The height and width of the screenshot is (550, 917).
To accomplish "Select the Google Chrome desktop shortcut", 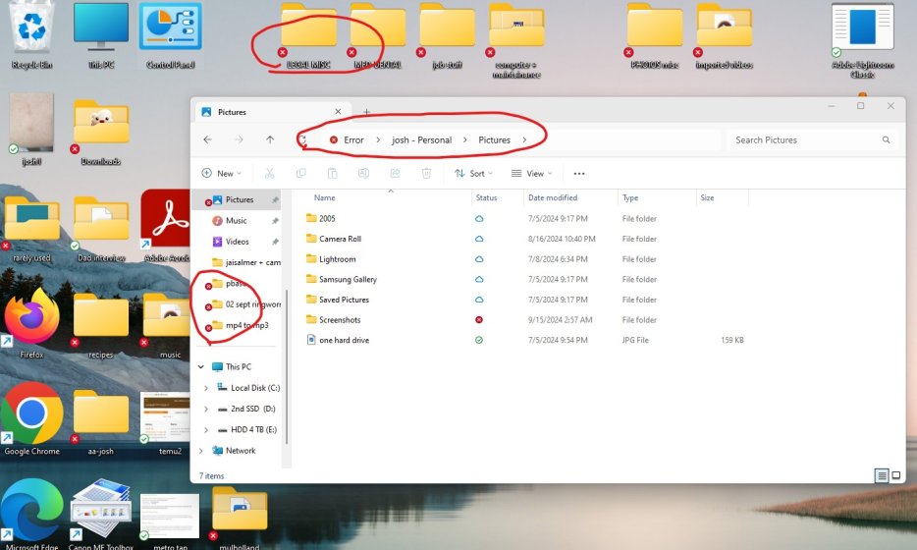I will [31, 414].
